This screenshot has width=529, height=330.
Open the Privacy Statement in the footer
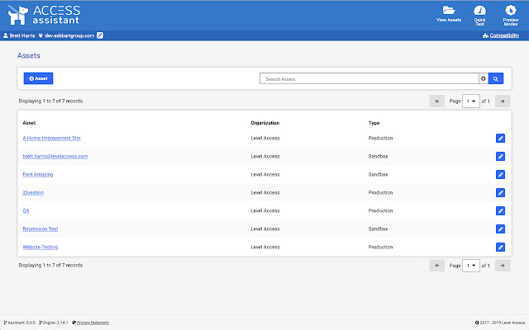(93, 323)
